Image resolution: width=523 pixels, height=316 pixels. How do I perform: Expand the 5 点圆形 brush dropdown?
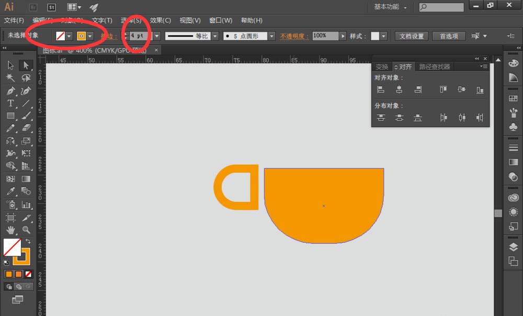[x=272, y=36]
